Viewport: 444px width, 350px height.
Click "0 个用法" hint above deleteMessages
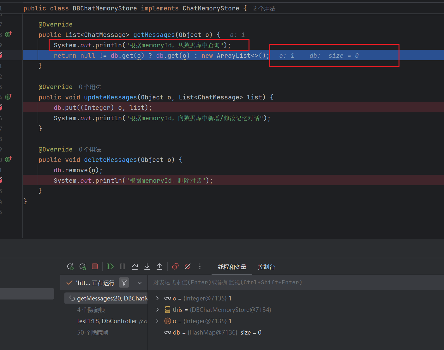click(90, 149)
